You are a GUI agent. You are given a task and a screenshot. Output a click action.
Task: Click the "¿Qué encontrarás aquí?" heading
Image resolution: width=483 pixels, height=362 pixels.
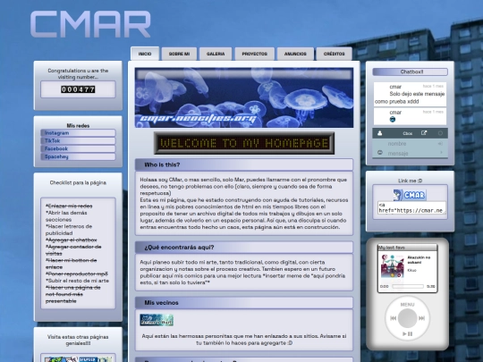point(179,248)
